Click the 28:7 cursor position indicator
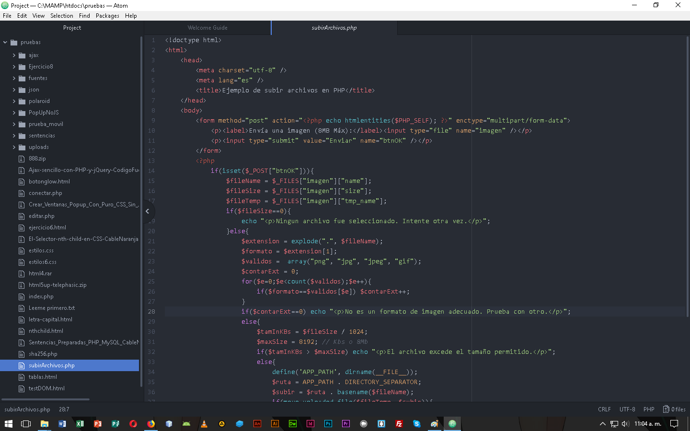Image resolution: width=690 pixels, height=431 pixels. click(x=64, y=409)
